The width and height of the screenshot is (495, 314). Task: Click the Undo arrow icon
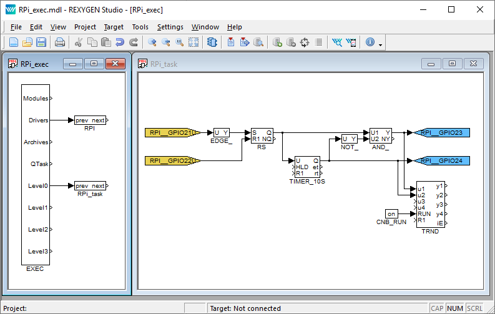tap(120, 42)
